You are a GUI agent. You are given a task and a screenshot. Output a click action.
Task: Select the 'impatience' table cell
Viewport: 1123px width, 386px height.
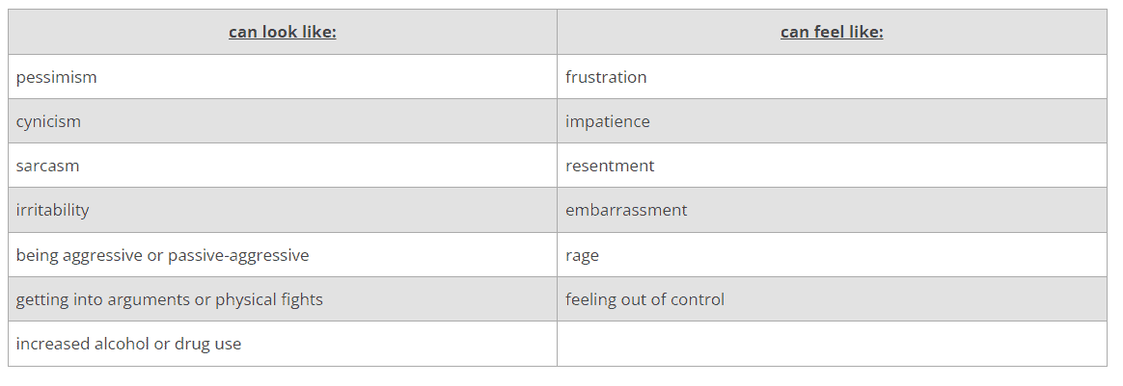[608, 121]
